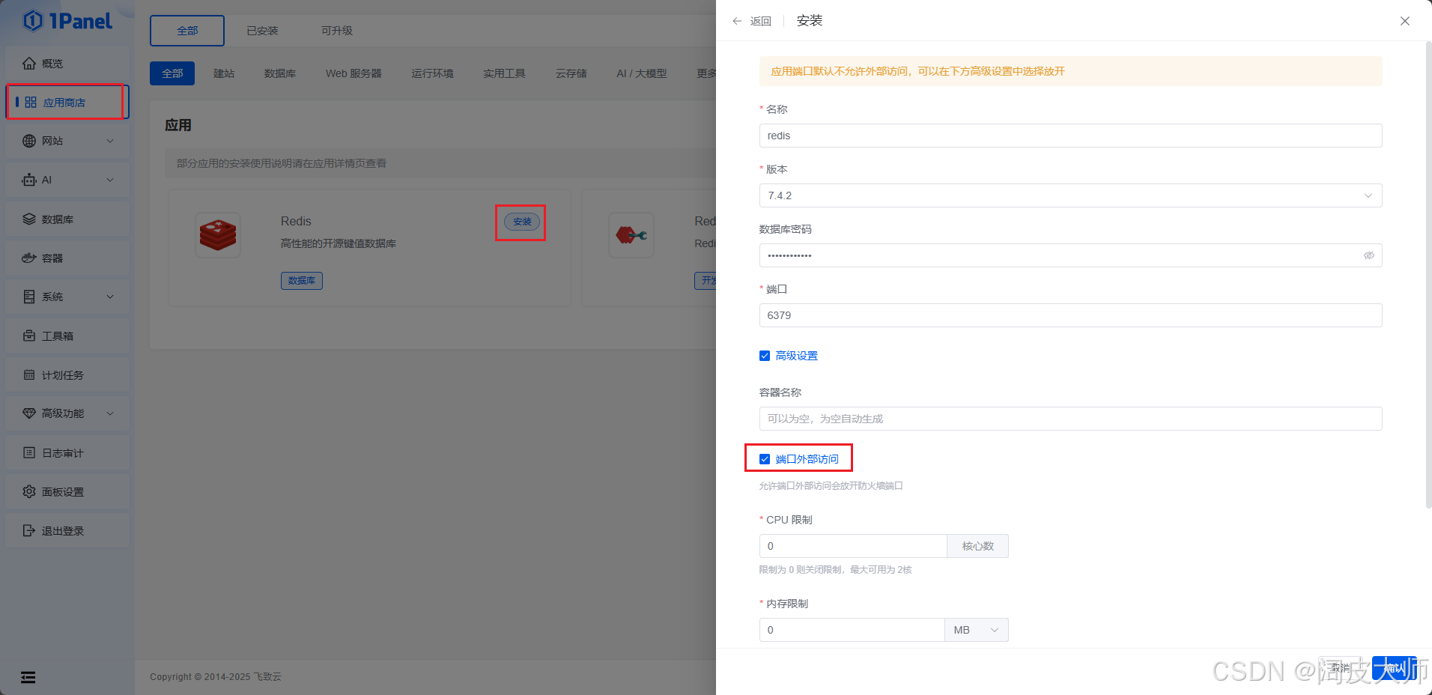This screenshot has height=695, width=1432.
Task: Toggle database password visibility eye icon
Action: tap(1368, 255)
